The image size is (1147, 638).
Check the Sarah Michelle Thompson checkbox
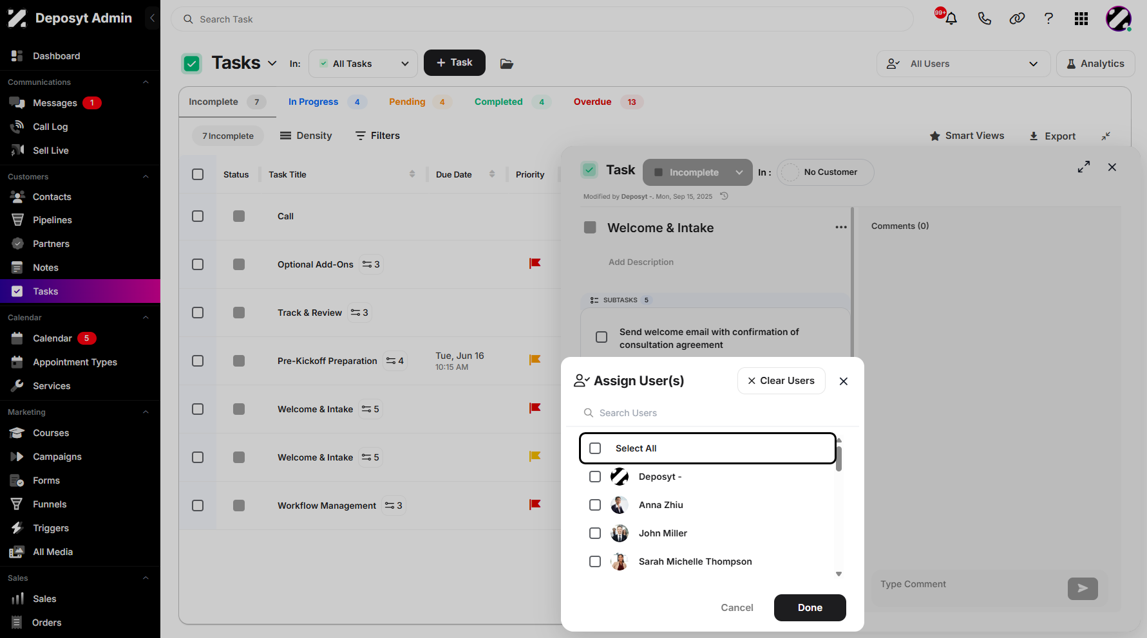tap(595, 561)
